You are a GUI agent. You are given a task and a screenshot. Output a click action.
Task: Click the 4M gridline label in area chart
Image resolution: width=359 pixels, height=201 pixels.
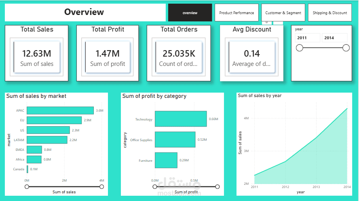[246, 118]
